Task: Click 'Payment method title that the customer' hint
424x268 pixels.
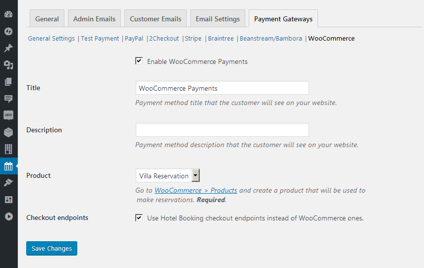Action: pyautogui.click(x=236, y=103)
